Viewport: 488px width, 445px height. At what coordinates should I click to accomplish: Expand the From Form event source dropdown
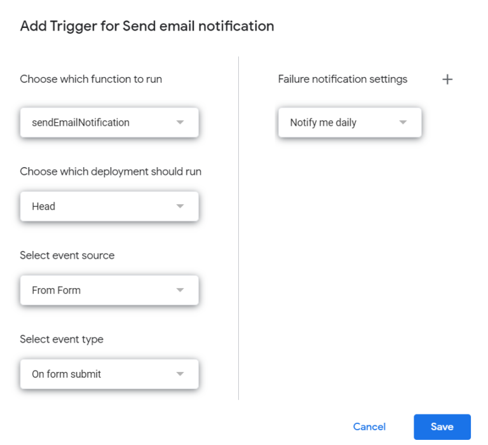[109, 290]
